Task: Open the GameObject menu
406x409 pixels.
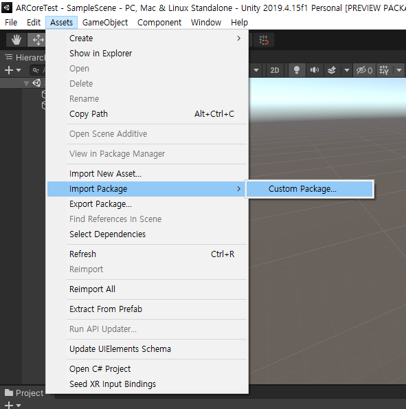Action: (x=105, y=23)
